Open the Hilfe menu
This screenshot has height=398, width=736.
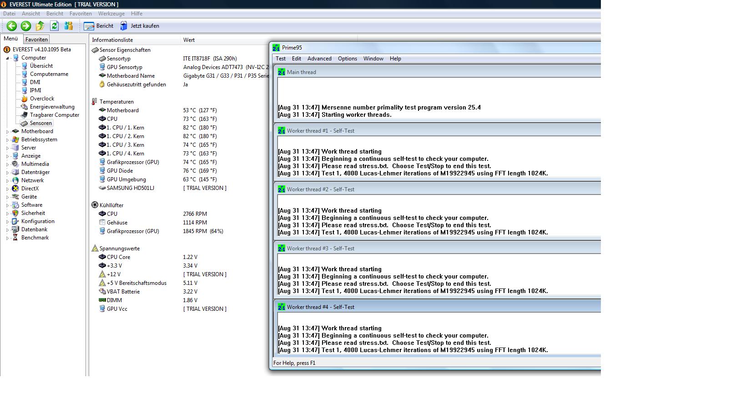136,14
